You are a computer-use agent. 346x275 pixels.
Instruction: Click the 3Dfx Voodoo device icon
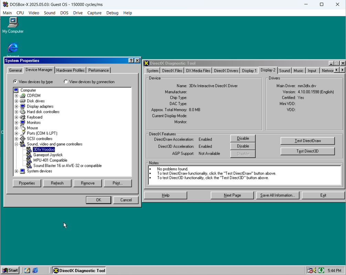[29, 150]
